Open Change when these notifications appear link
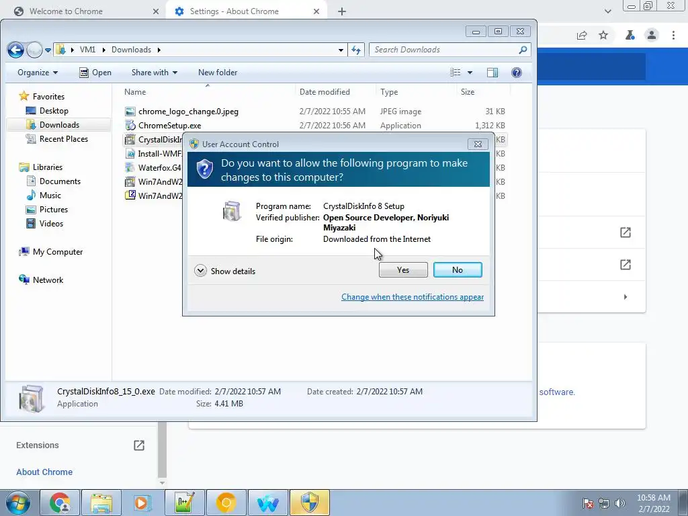Image resolution: width=688 pixels, height=516 pixels. point(413,297)
